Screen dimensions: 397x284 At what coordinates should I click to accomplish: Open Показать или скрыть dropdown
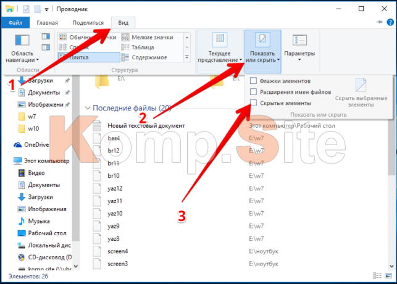(262, 51)
